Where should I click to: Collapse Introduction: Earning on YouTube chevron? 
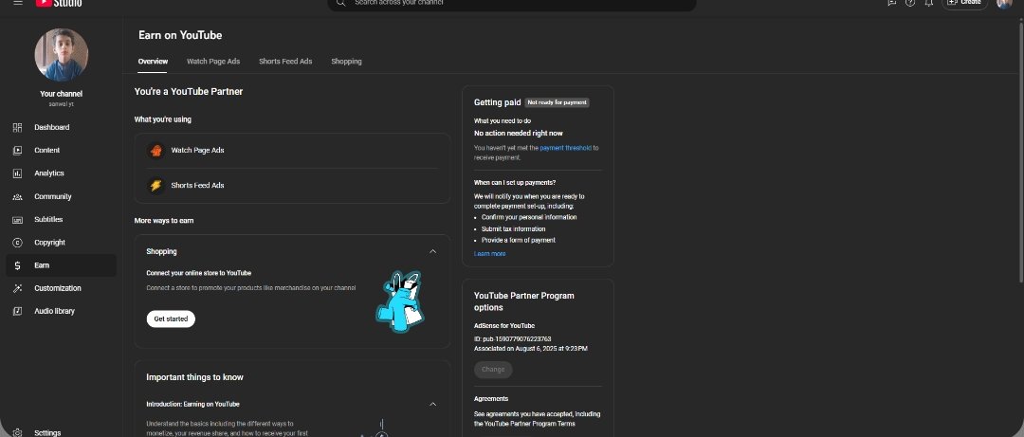tap(432, 405)
